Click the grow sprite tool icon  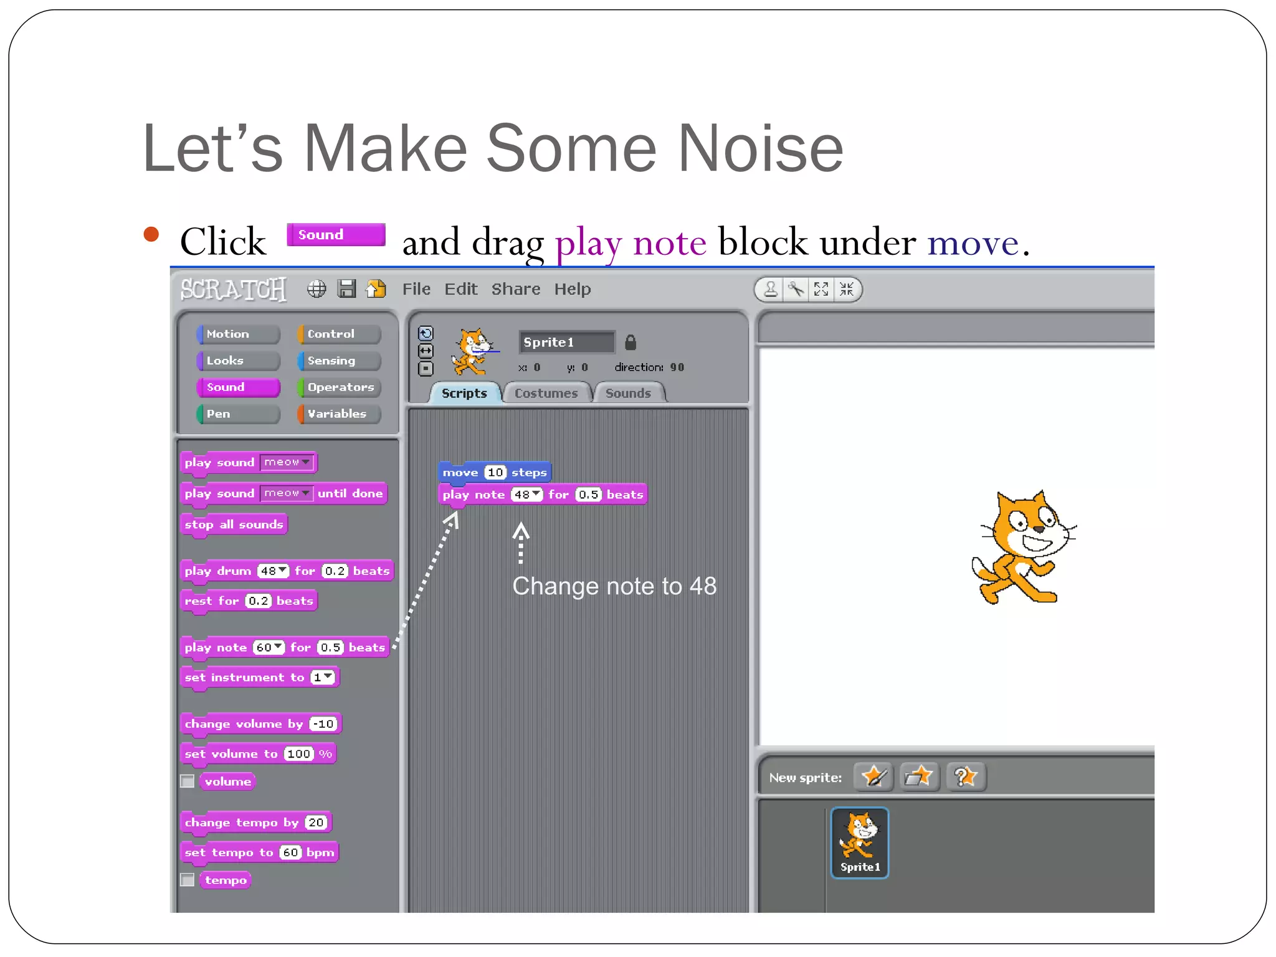tap(821, 290)
